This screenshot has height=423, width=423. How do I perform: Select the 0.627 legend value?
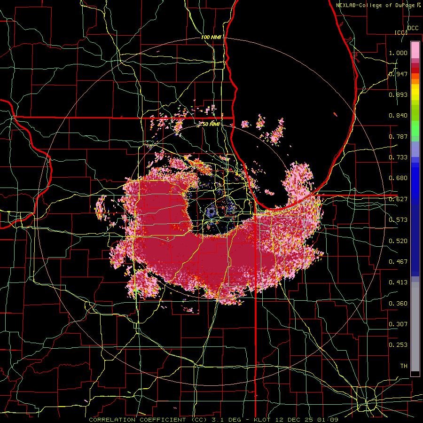click(x=398, y=199)
